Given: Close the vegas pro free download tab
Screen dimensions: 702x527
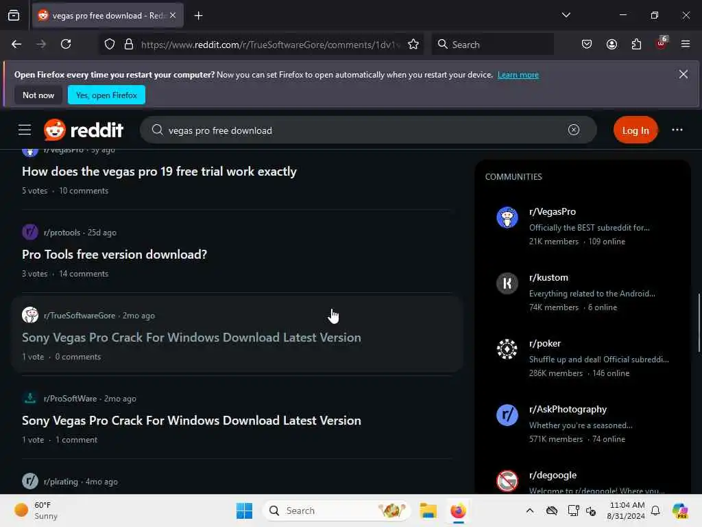Looking at the screenshot, I should 173,15.
